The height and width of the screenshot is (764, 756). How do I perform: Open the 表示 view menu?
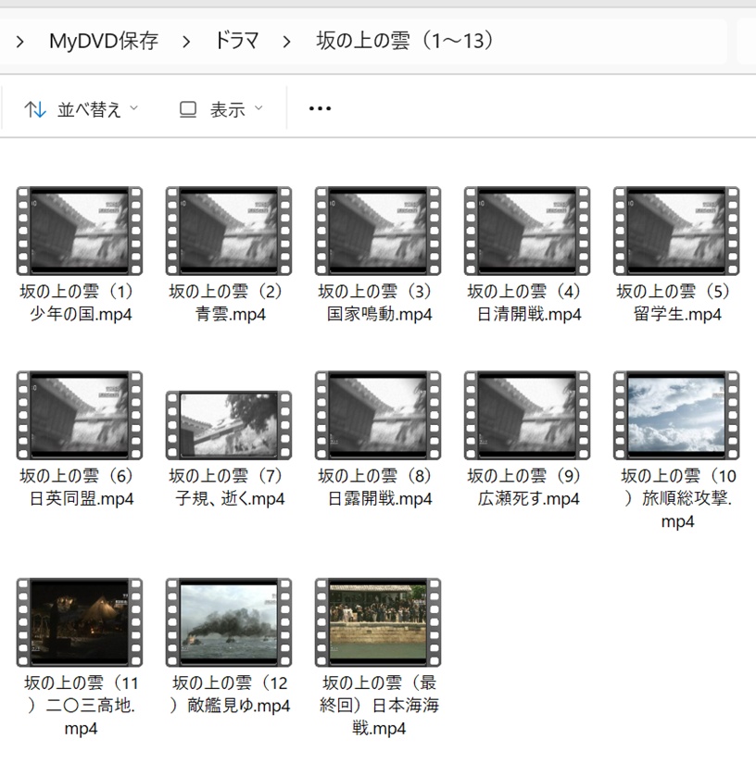[x=221, y=109]
